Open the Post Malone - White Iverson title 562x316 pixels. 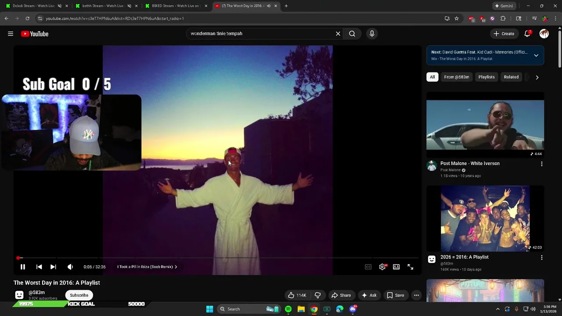point(470,164)
